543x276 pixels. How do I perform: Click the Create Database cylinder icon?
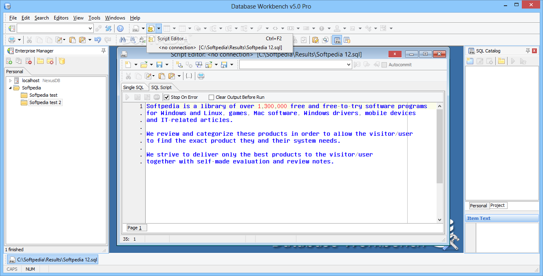tap(62, 61)
